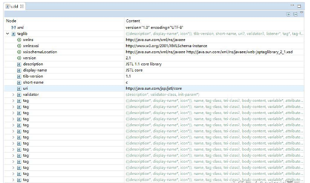Image resolution: width=310 pixels, height=183 pixels.
Task: Click the xmlns:xsi attribute icon
Action: click(x=19, y=46)
